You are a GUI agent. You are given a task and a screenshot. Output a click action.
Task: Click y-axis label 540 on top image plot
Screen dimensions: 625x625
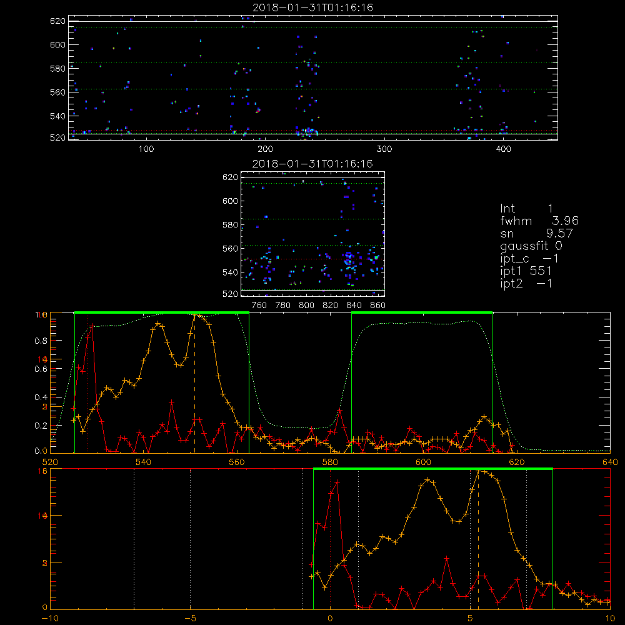tap(57, 116)
